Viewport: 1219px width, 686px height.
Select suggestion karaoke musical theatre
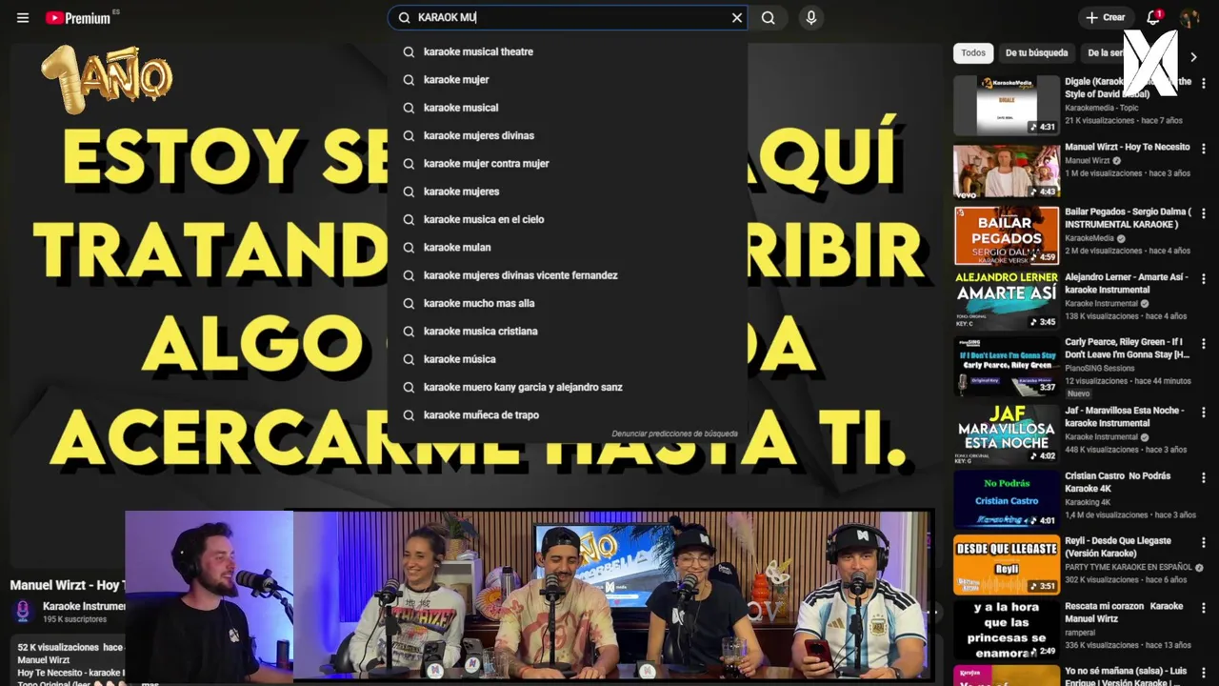(x=568, y=51)
